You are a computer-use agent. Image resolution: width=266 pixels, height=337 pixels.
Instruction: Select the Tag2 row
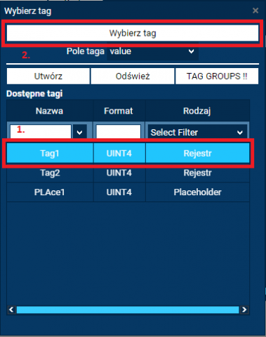tap(128, 173)
